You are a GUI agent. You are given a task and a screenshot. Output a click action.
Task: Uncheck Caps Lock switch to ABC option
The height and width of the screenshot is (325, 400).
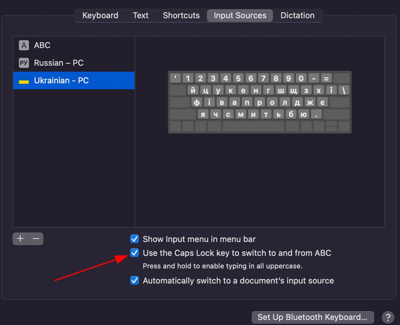click(x=135, y=253)
